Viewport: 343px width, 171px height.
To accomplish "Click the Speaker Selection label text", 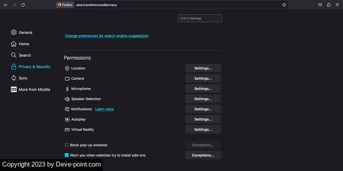I will tap(86, 99).
